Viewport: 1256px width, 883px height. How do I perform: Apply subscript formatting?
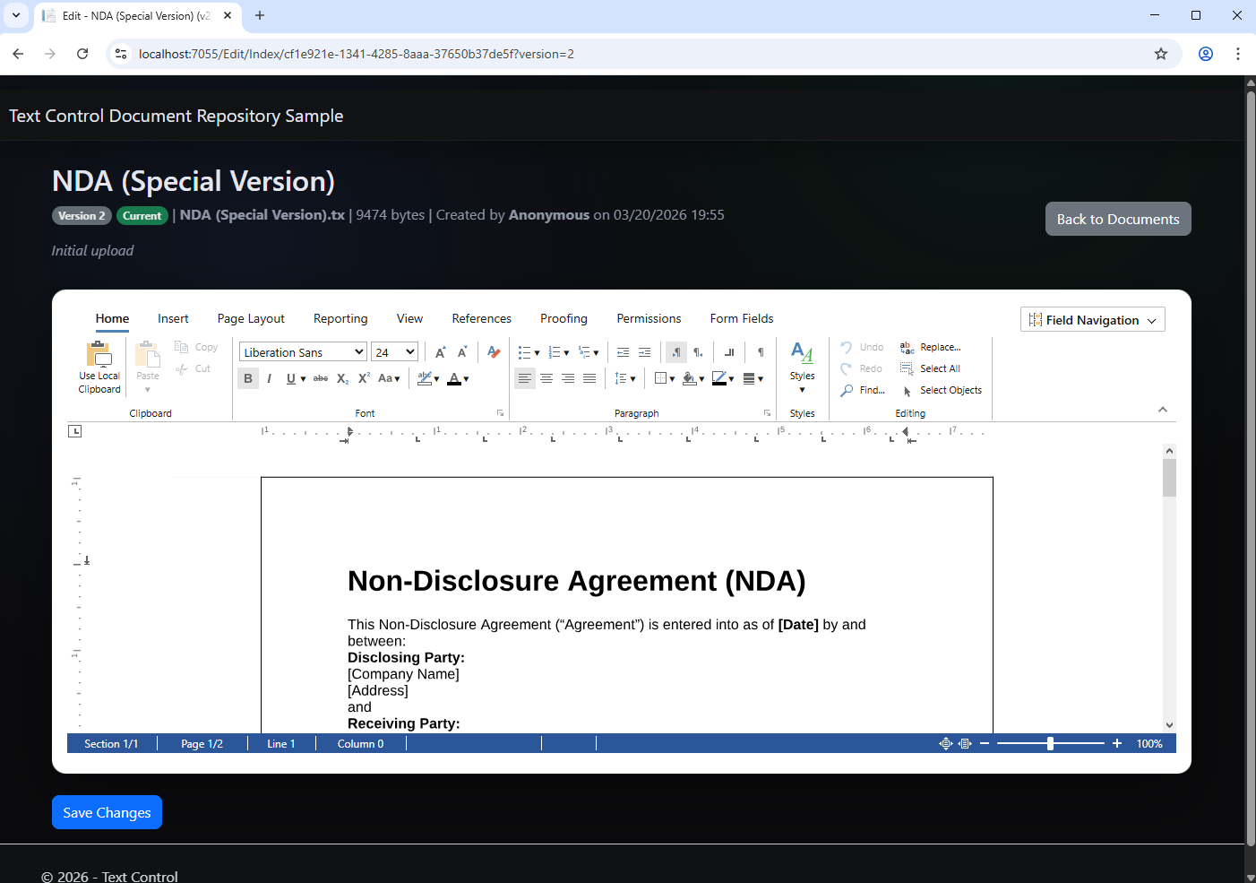(x=342, y=379)
